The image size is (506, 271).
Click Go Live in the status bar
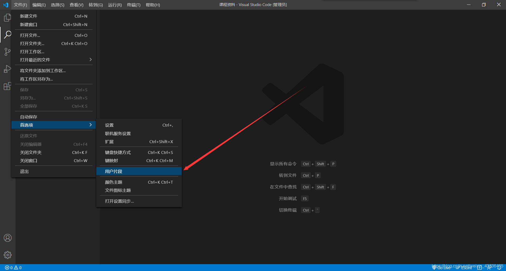click(x=442, y=268)
